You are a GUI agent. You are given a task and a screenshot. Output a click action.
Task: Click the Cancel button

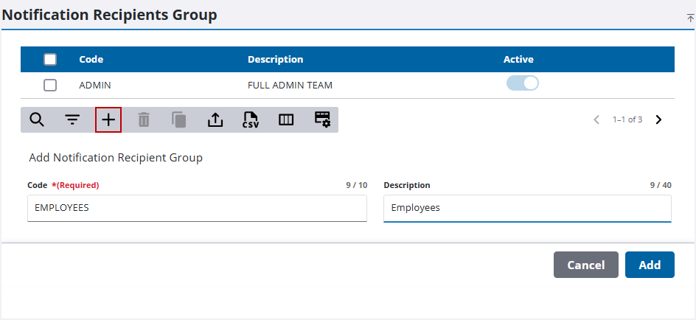[586, 265]
